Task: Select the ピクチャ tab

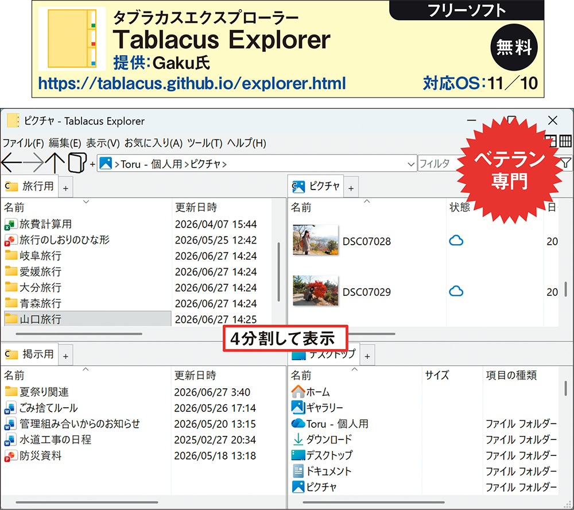Action: coord(316,186)
